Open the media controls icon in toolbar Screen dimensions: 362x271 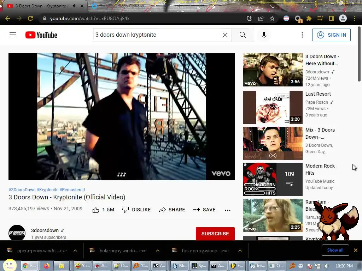[x=320, y=18]
